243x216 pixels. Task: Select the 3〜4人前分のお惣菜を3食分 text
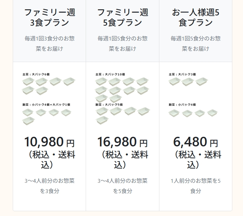coord(50,185)
